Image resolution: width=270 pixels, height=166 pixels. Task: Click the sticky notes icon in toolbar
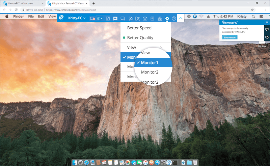tap(152, 18)
